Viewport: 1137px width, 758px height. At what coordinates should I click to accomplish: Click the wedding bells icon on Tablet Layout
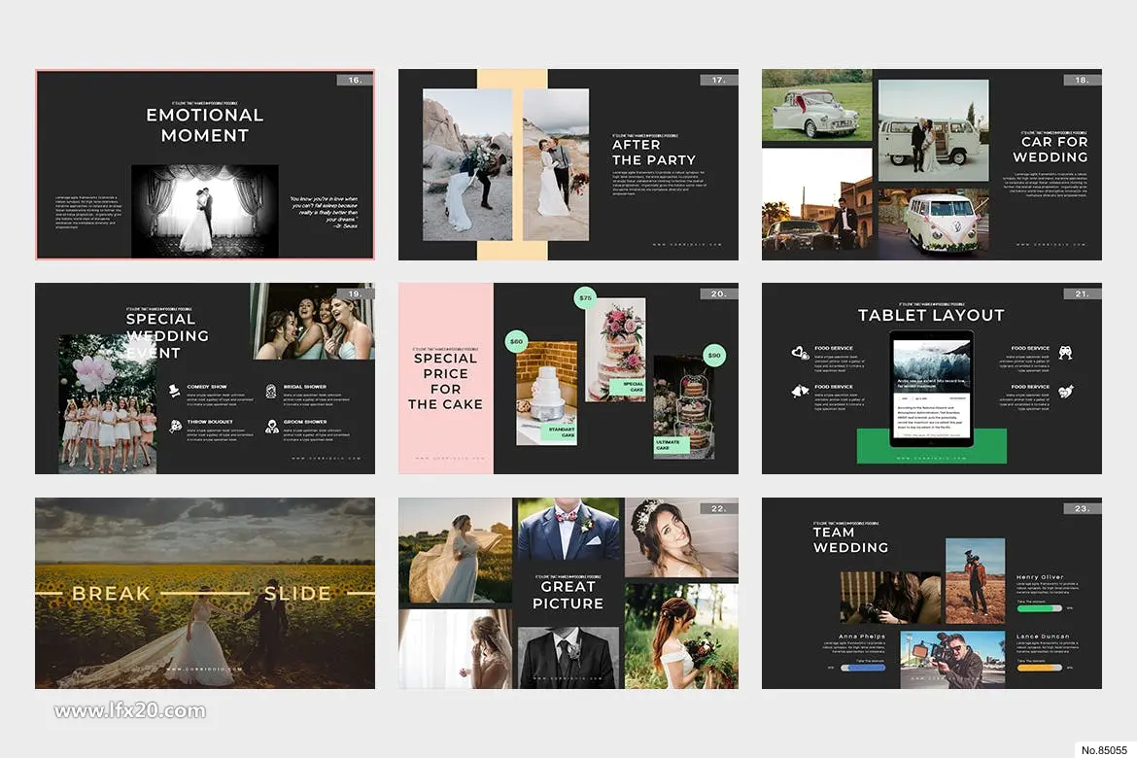coord(800,391)
